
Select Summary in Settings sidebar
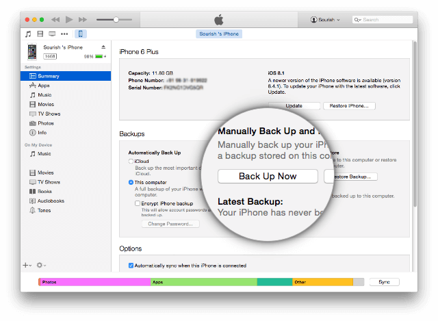(x=66, y=76)
